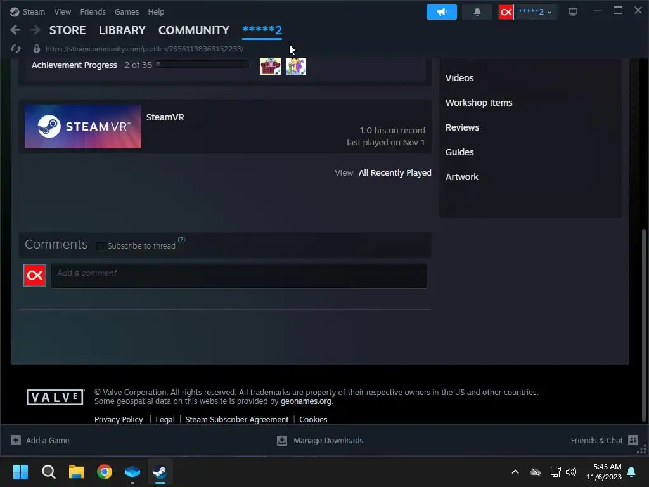Open notifications bell icon
This screenshot has width=649, height=487.
(x=477, y=12)
